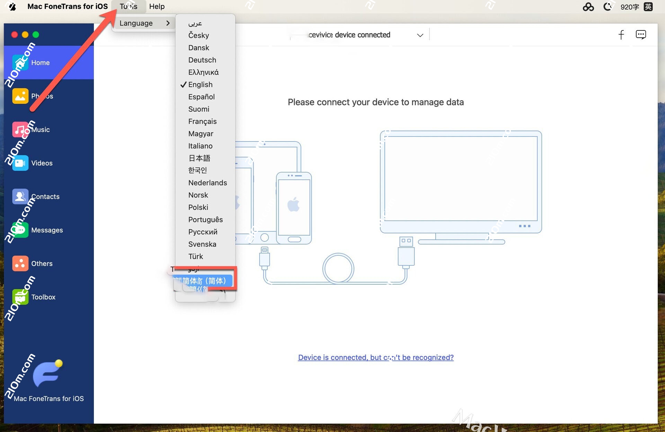
Task: Open the Contacts manager
Action: [x=45, y=196]
